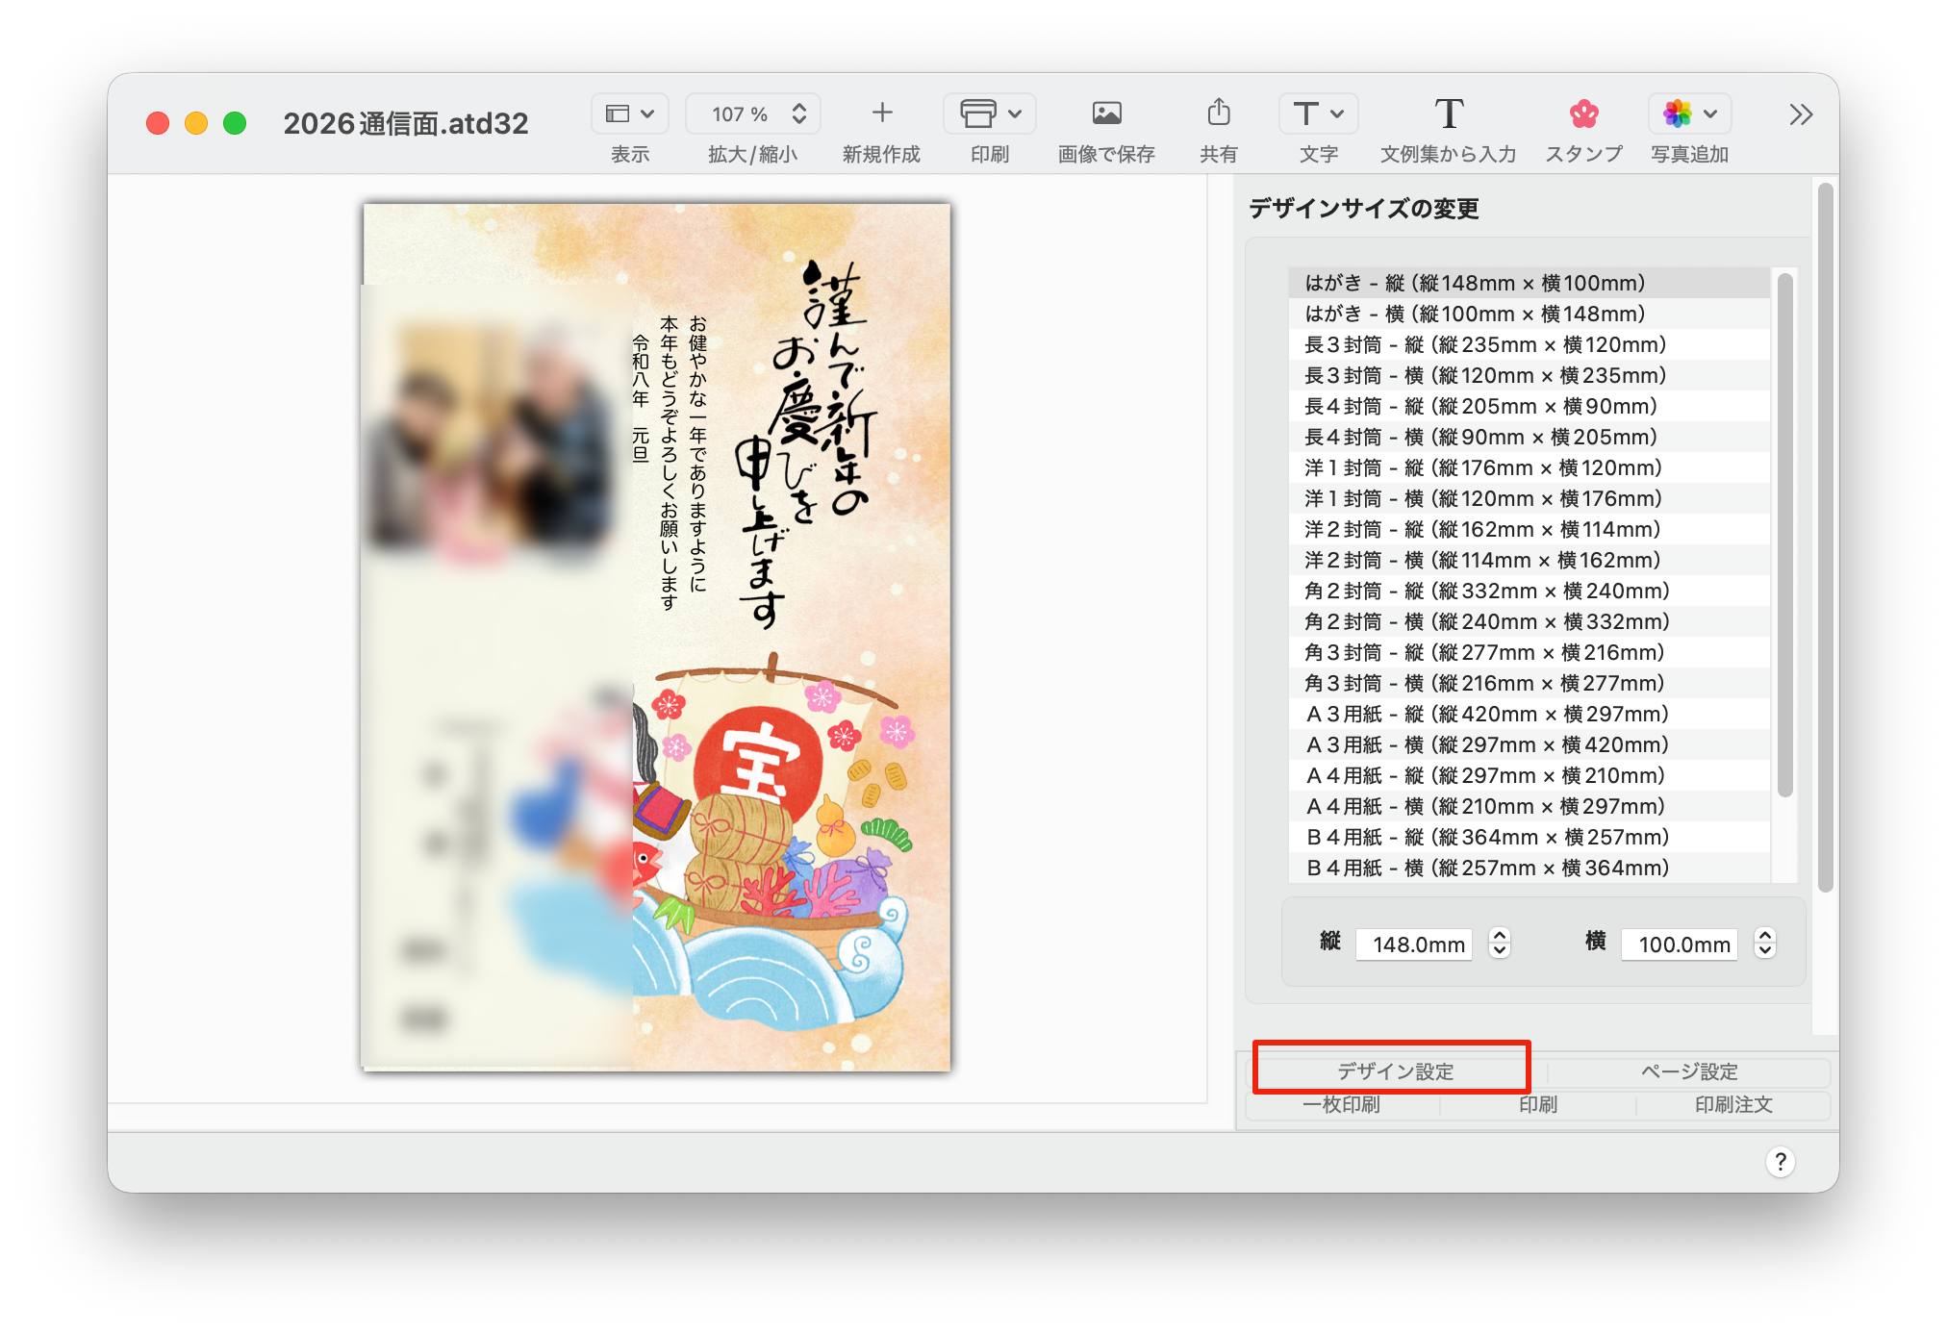Switch to the デザイン設定 tab
The image size is (1947, 1335).
pos(1395,1071)
